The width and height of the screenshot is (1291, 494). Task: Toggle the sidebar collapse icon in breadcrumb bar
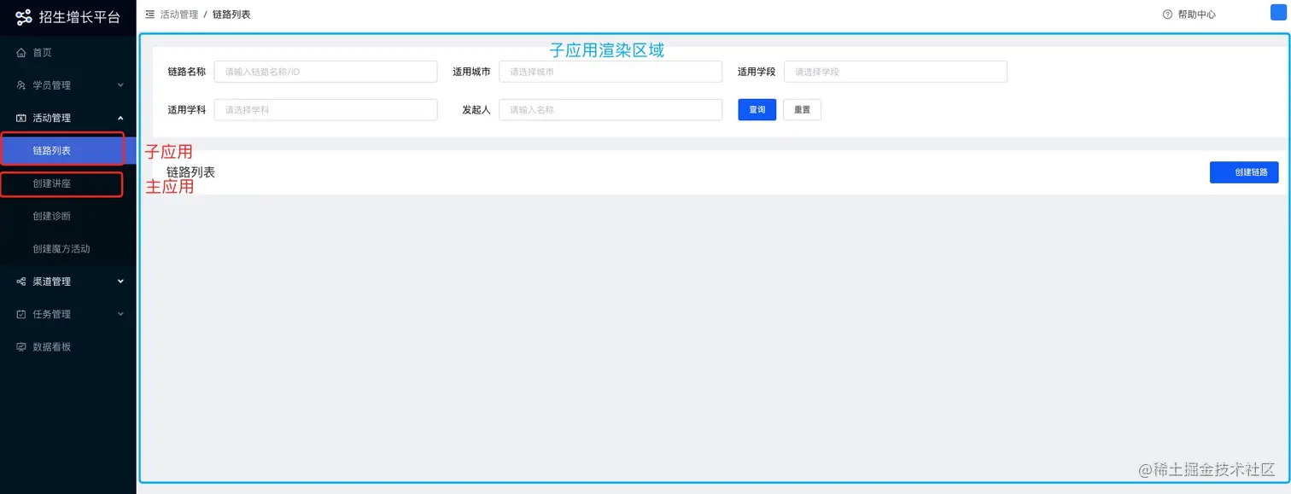point(150,15)
